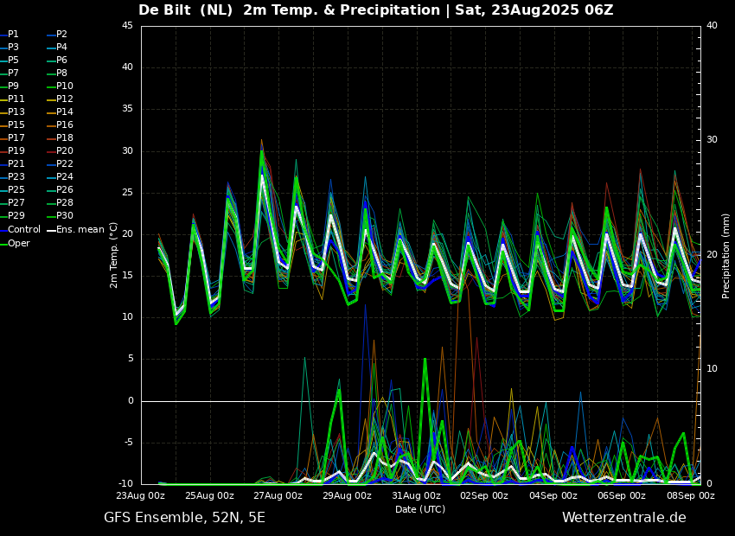Viewport: 735px width, 536px height.
Task: Click the P14 legend entry
Action: [65, 112]
